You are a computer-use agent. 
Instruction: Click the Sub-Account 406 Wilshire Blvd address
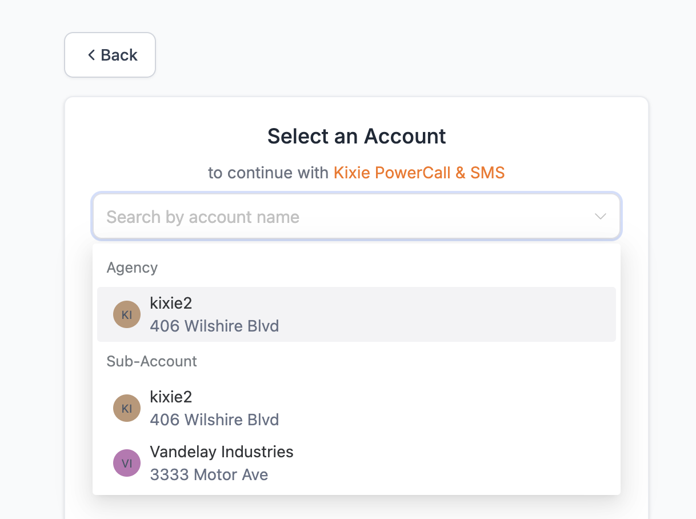click(x=214, y=420)
